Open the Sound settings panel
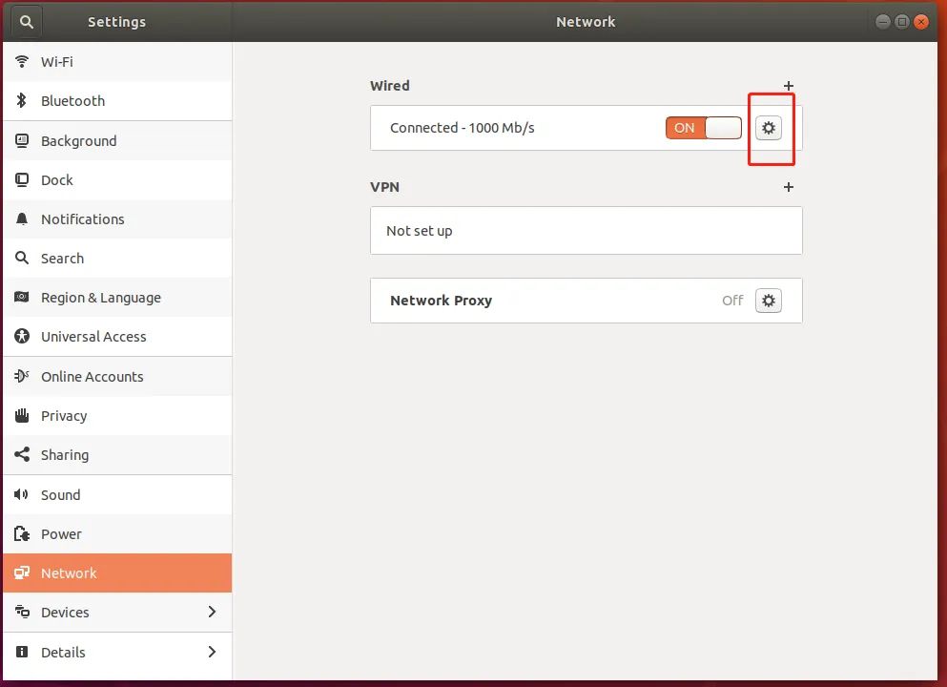947x687 pixels. coord(117,495)
